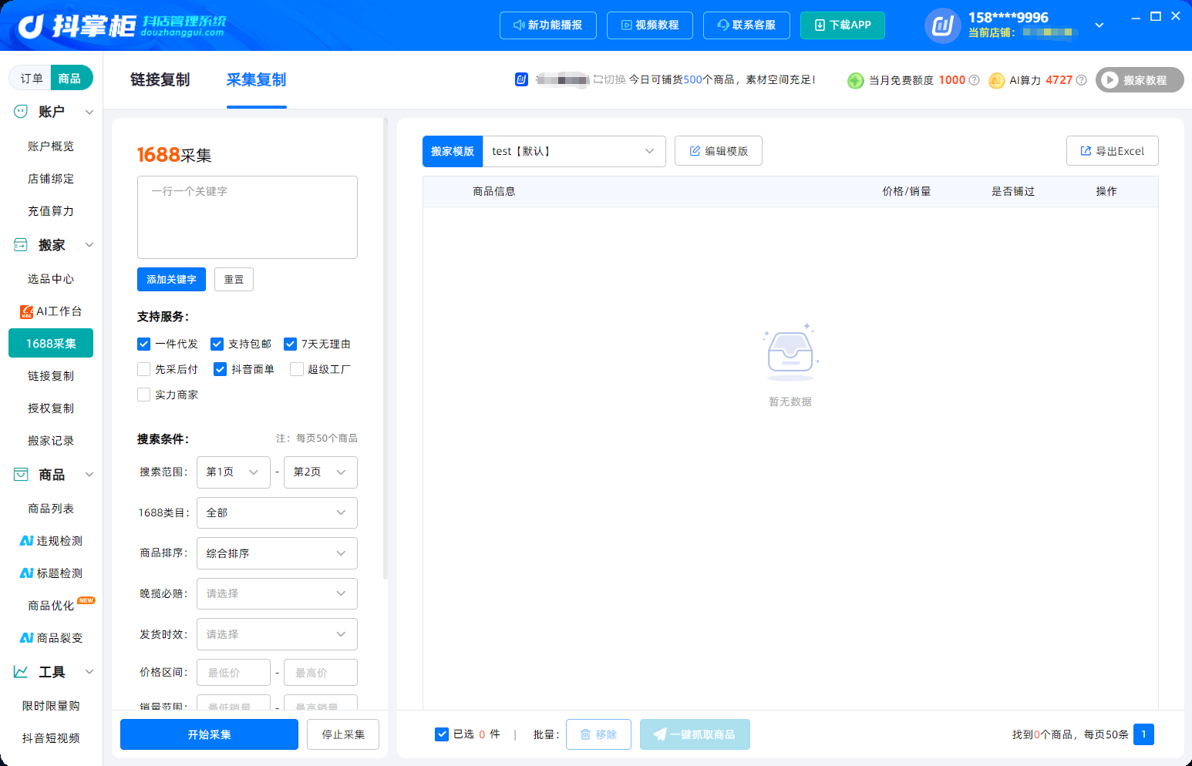Image resolution: width=1192 pixels, height=766 pixels.
Task: Click the green 当月免费额度 coin icon
Action: click(855, 80)
